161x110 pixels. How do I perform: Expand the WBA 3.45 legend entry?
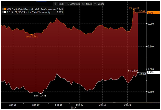tap(3, 9)
